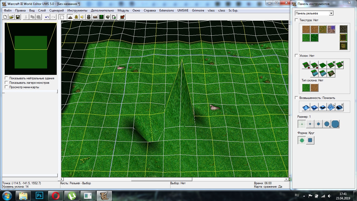The height and width of the screenshot is (201, 357).
Task: Select the ramp cliff tool
Action: 331,73
